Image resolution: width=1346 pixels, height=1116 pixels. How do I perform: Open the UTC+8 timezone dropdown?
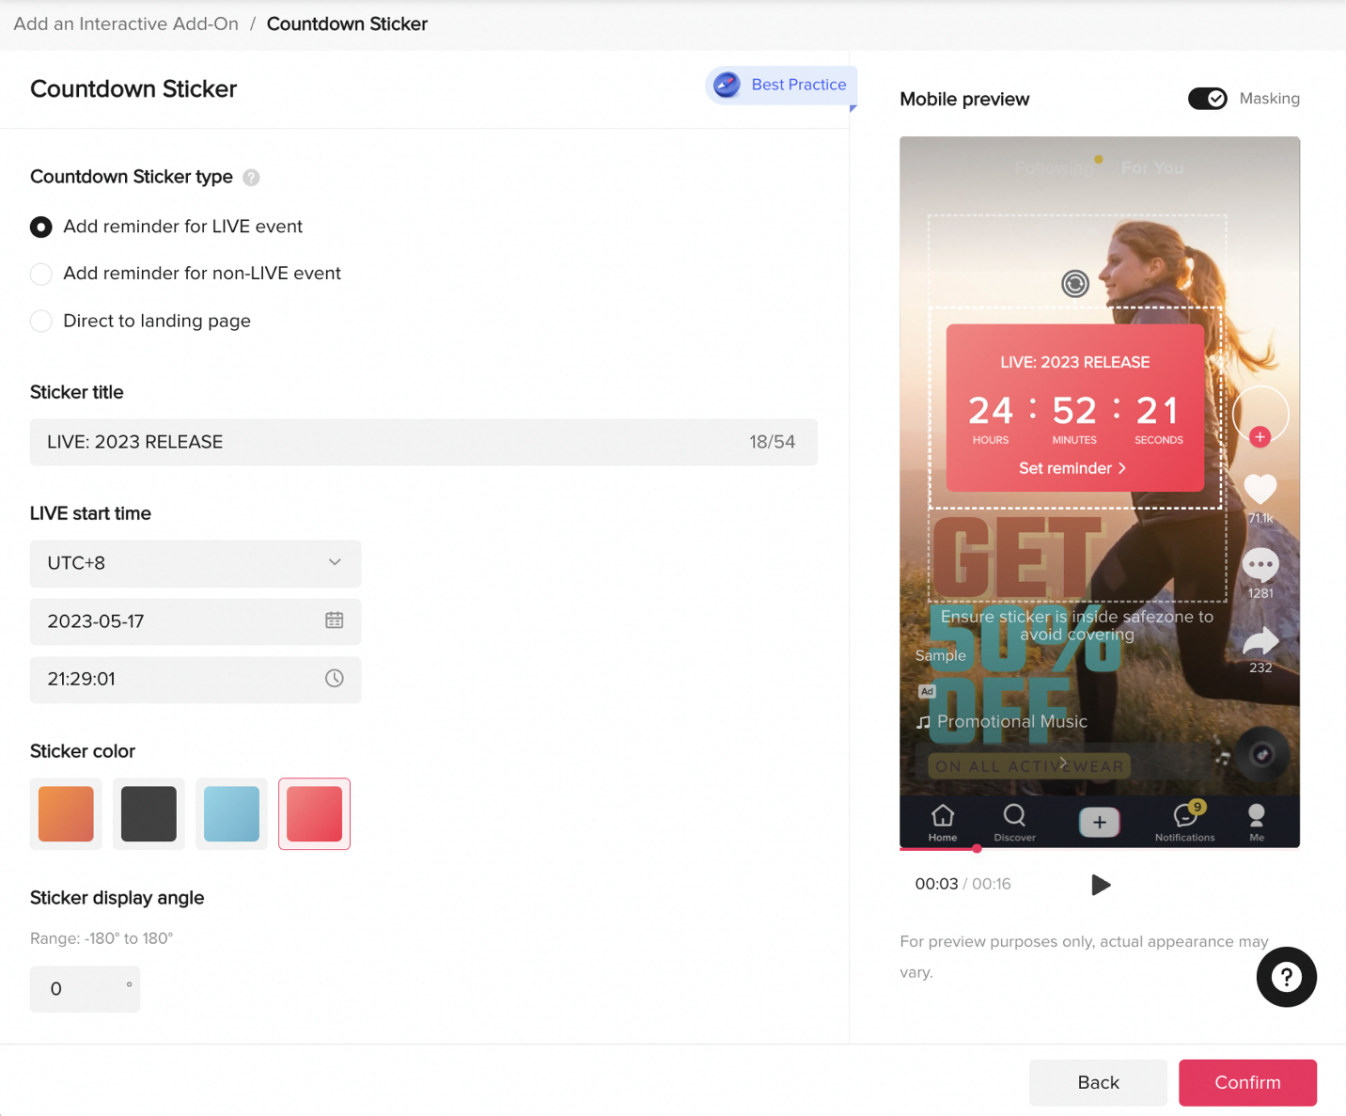pyautogui.click(x=195, y=563)
